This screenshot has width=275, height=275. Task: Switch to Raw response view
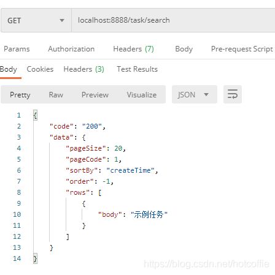56,95
